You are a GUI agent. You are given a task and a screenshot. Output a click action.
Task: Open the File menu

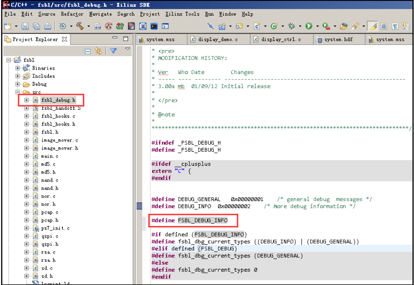[x=10, y=14]
